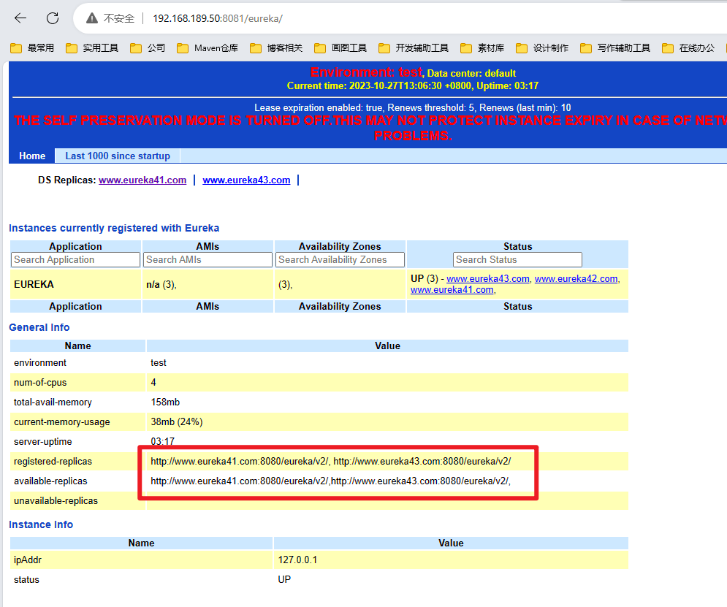
Task: Click the 127.0.0.1 value
Action: [297, 560]
